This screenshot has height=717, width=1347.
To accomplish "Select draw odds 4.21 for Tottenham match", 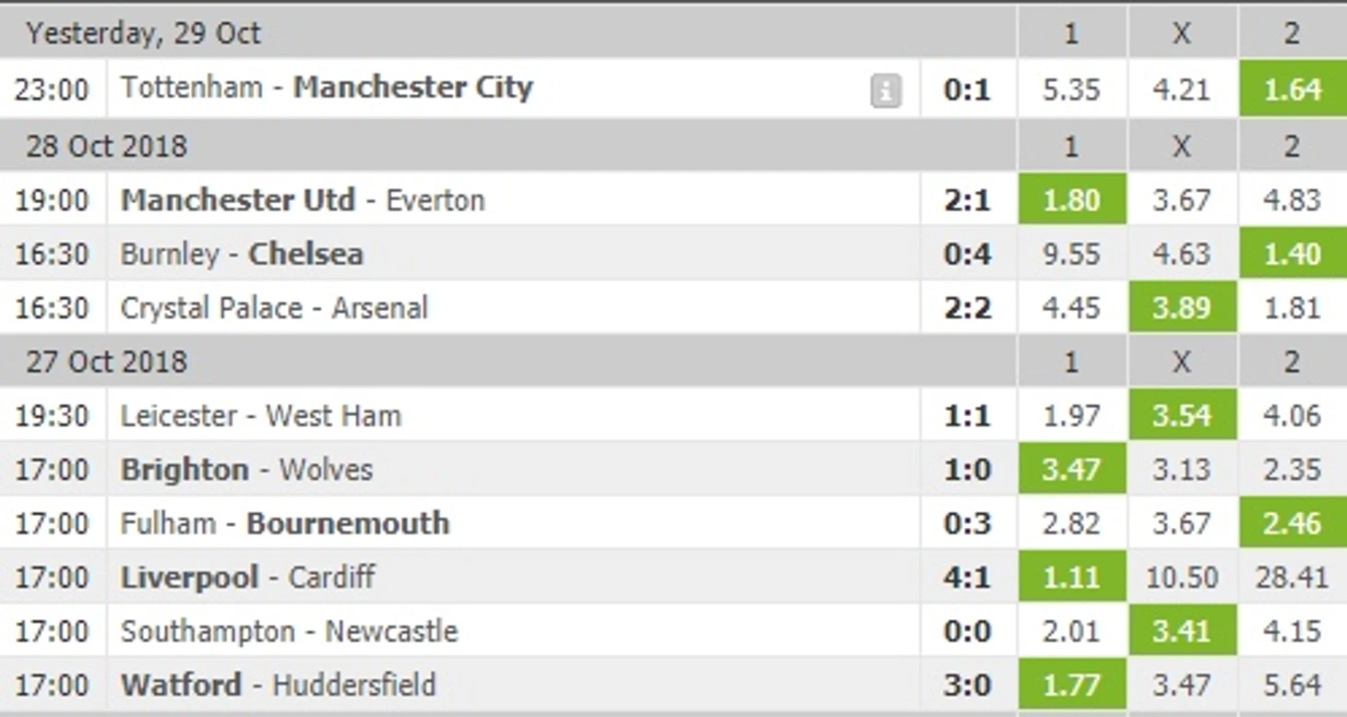I will click(1182, 88).
